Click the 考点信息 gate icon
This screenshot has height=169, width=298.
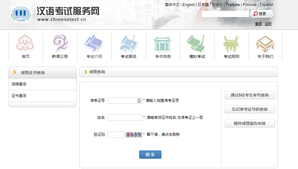click(163, 43)
